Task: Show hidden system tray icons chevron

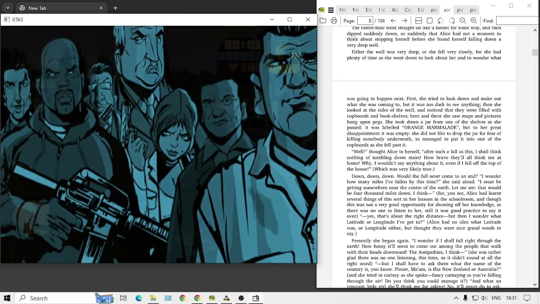Action: click(x=456, y=298)
